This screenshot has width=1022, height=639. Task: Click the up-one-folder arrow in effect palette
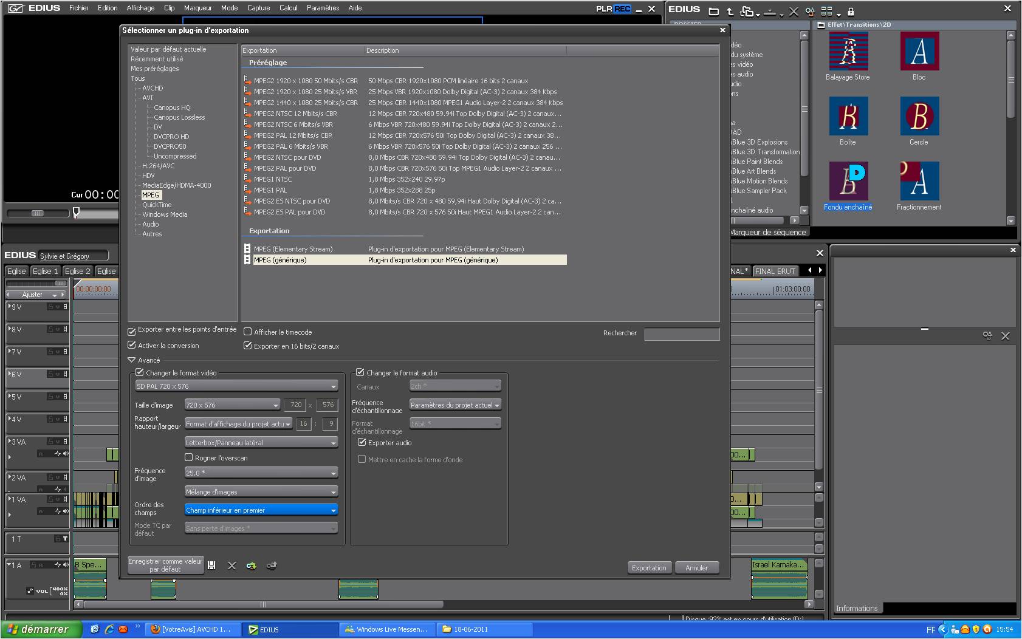(x=730, y=12)
